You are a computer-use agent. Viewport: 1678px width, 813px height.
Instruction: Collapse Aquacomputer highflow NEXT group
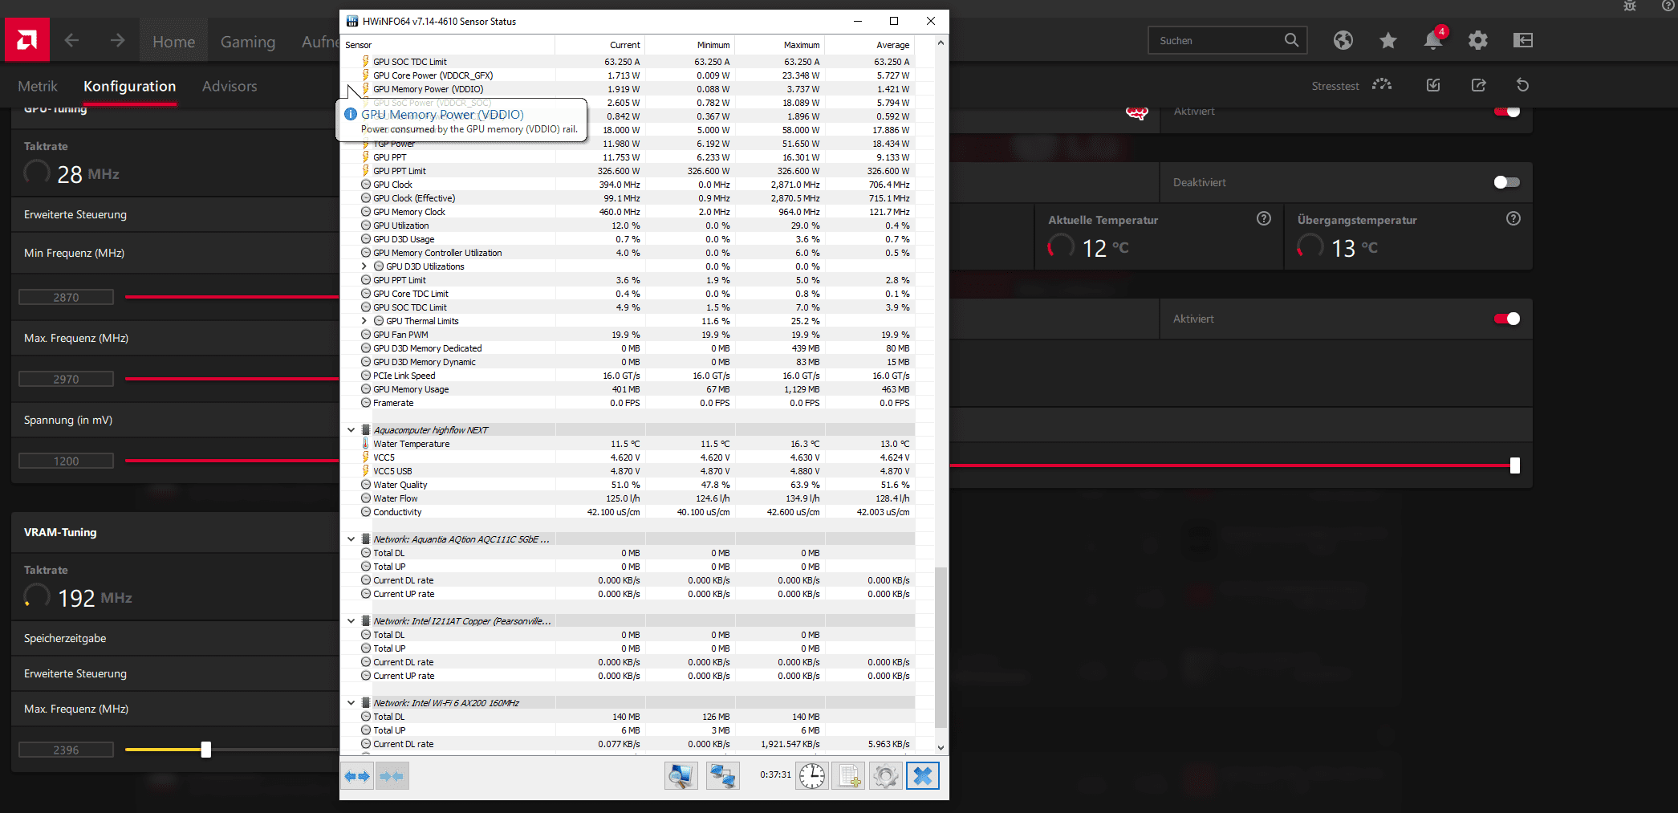click(351, 430)
